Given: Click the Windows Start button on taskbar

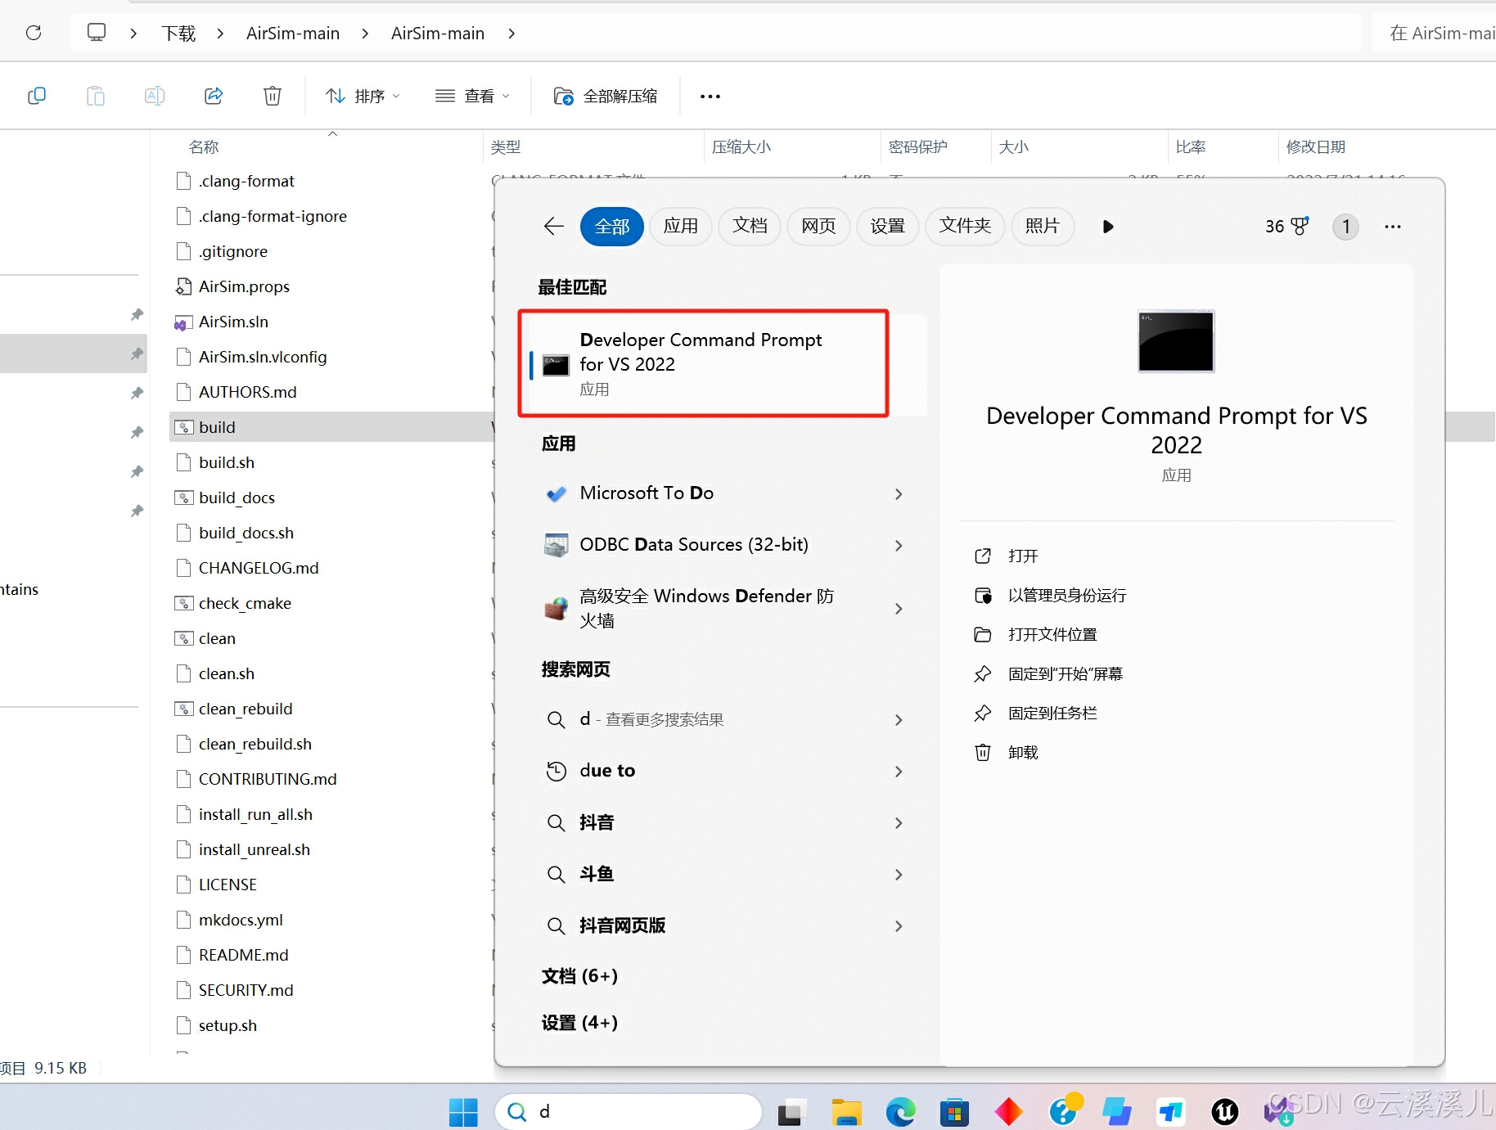Looking at the screenshot, I should click(x=463, y=1111).
